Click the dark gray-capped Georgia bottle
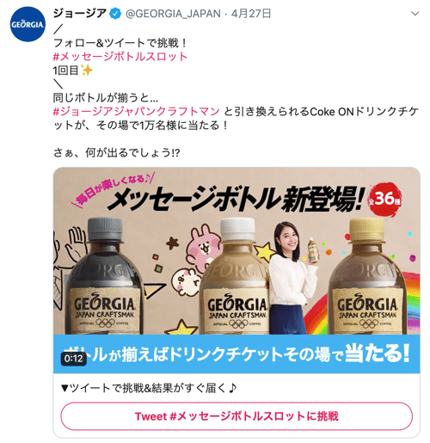Screen dimensions: 430x443 coord(105,276)
